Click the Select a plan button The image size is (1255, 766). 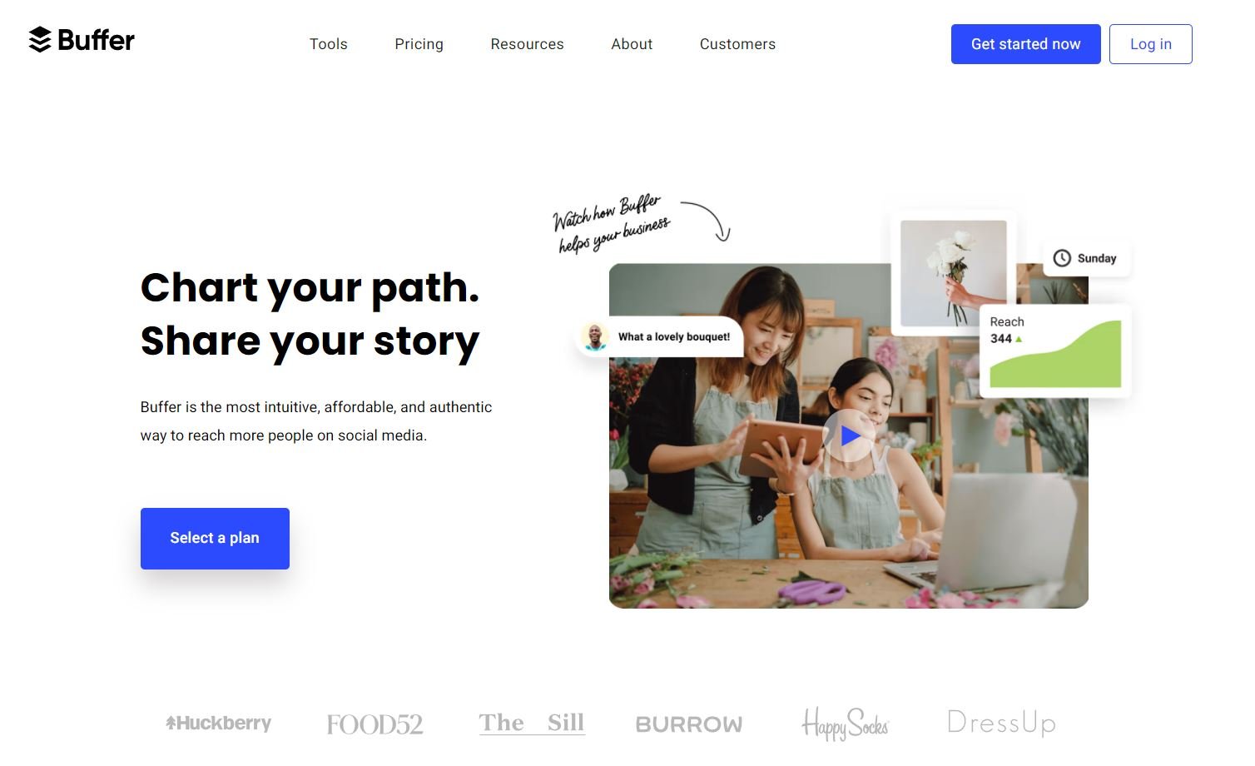click(x=215, y=539)
